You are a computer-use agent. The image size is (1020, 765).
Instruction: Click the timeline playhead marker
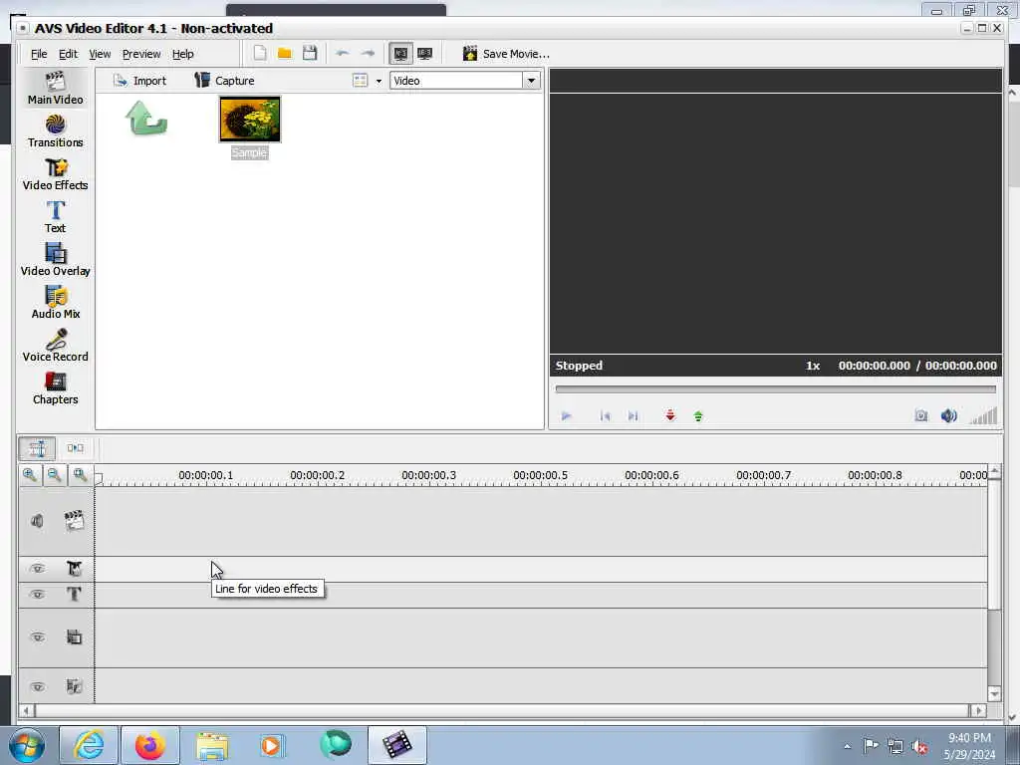click(x=99, y=479)
